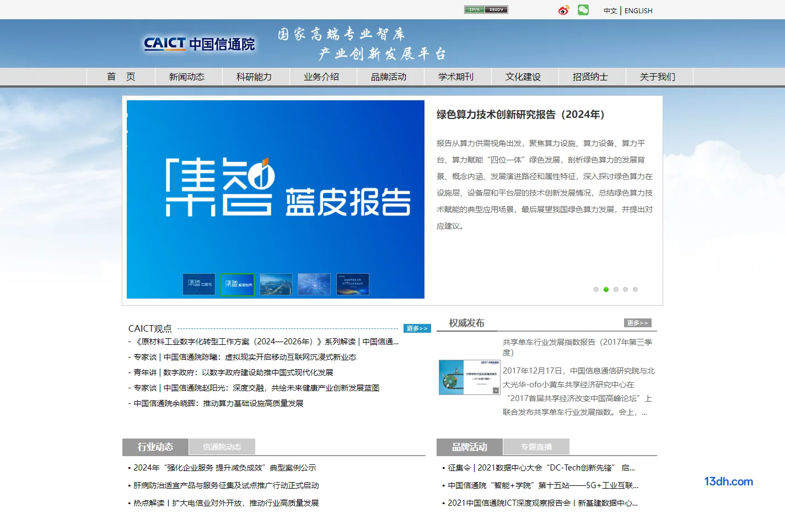785x514 pixels.
Task: Select the fourth carousel thumbnail with blue network
Action: pos(314,284)
